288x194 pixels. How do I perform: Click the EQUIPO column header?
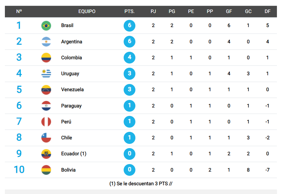pos(87,11)
